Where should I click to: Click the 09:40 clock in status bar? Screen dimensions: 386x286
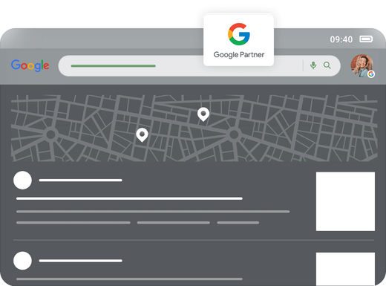pyautogui.click(x=341, y=39)
